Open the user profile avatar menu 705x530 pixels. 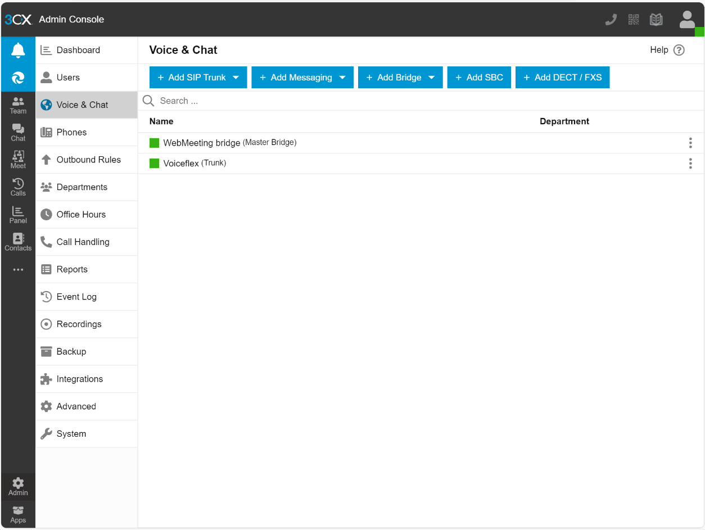tap(687, 19)
